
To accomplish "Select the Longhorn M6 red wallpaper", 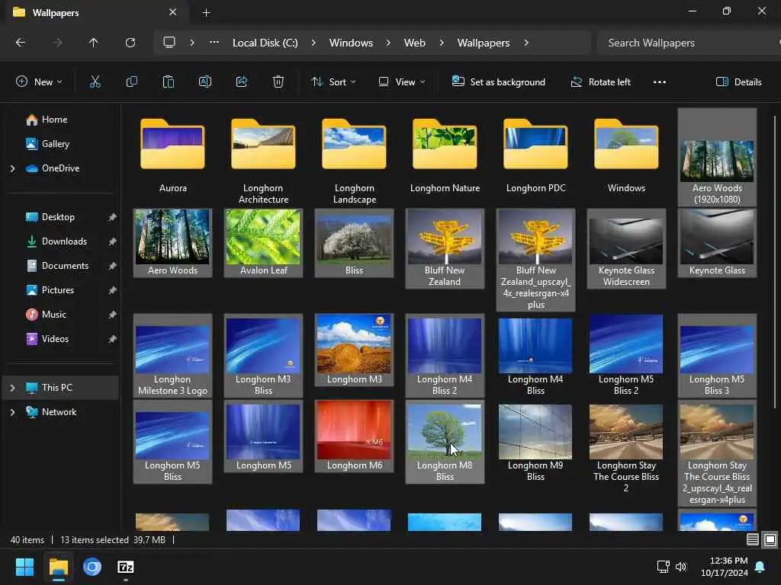I will [x=354, y=436].
